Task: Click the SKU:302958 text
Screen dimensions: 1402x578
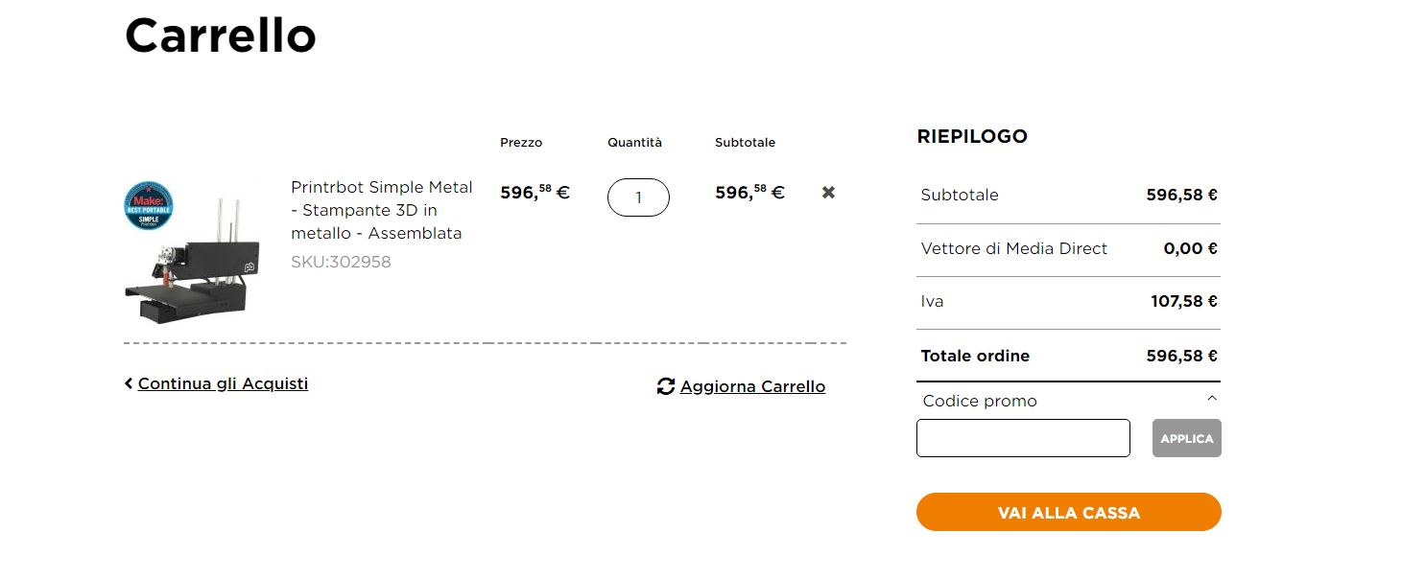Action: coord(341,262)
